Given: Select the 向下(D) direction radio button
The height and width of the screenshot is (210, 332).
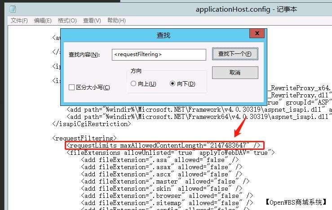Looking at the screenshot, I should point(173,84).
